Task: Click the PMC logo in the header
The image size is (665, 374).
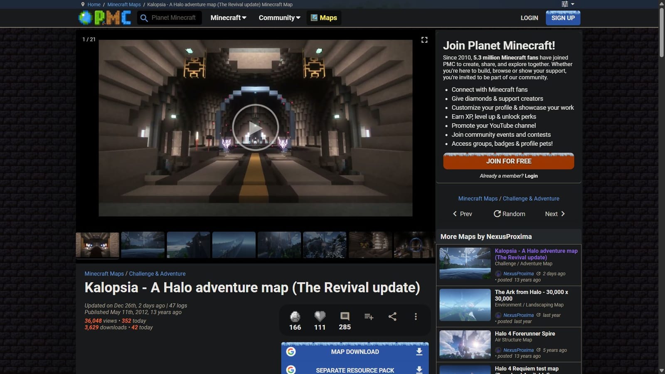Action: click(x=105, y=18)
